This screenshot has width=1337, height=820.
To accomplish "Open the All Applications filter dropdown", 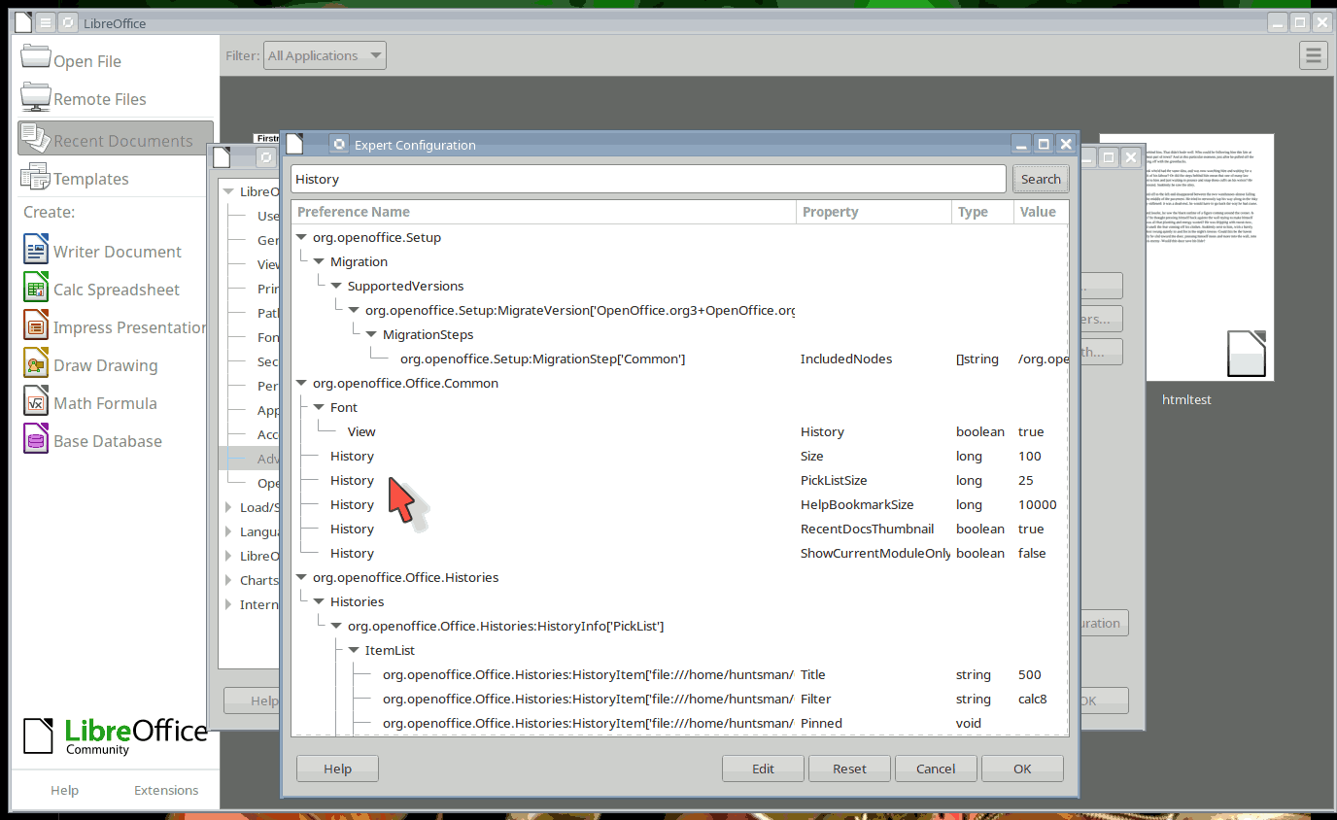I will click(x=326, y=55).
